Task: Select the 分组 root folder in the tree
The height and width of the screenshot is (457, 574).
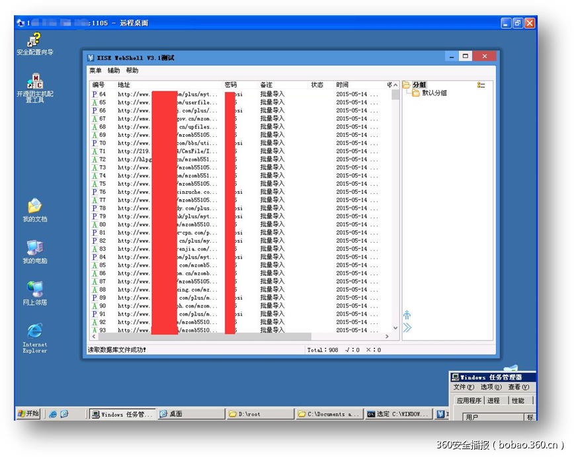Action: point(419,85)
